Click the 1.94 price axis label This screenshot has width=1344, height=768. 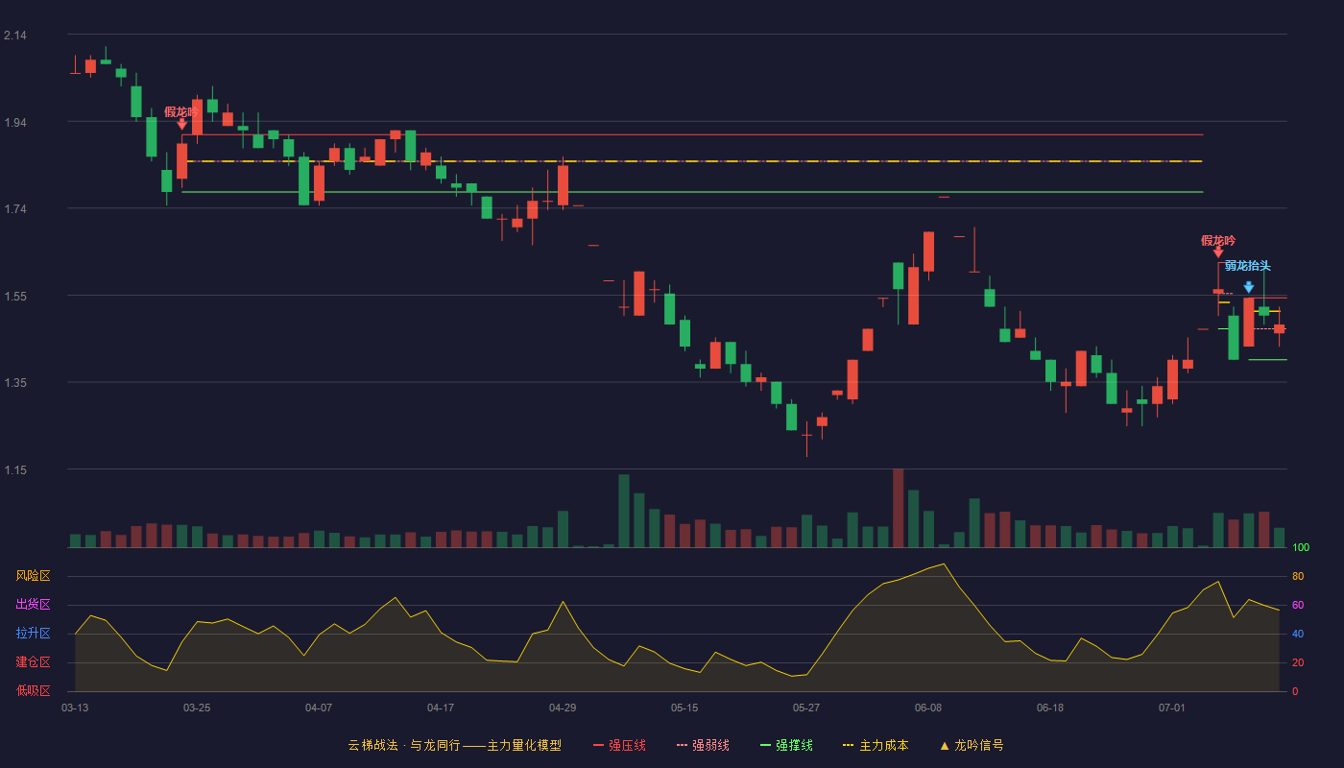tap(15, 123)
